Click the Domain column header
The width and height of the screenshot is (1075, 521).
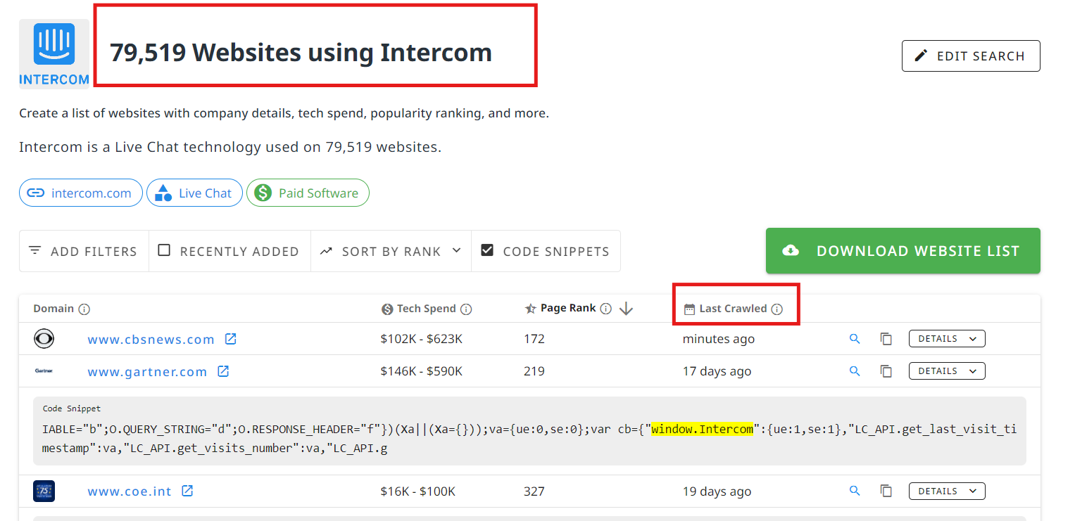[54, 309]
